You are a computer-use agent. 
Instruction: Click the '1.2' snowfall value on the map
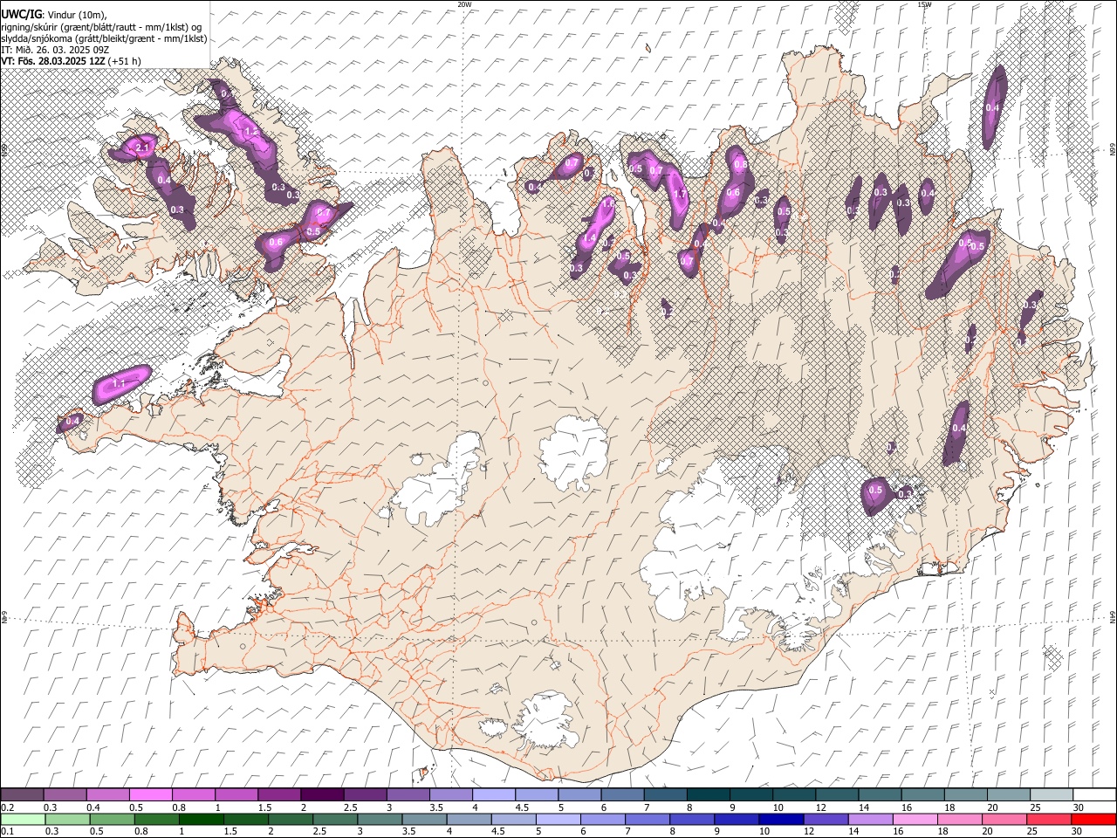(x=250, y=132)
